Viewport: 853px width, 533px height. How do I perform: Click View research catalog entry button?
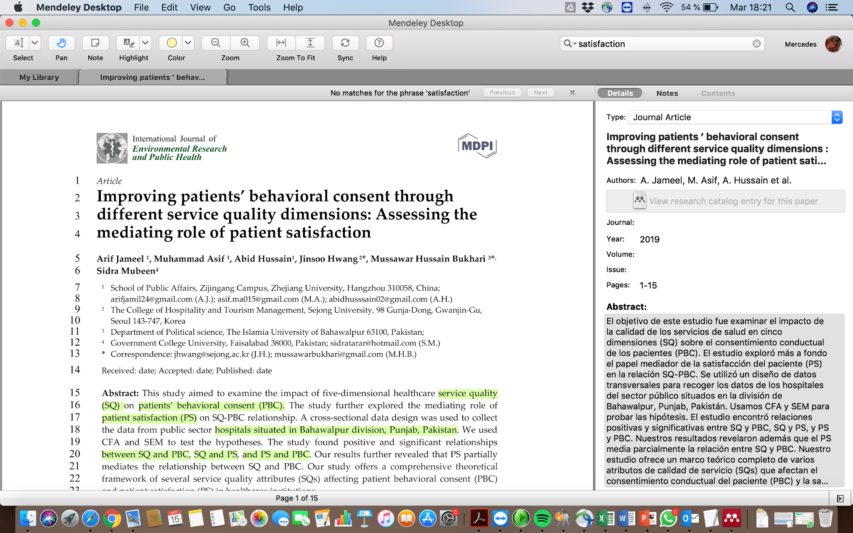(x=725, y=201)
